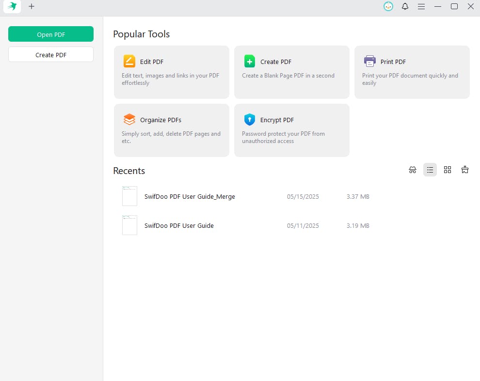Click 'Password protect your PDF' description
480x381 pixels.
[x=283, y=137]
